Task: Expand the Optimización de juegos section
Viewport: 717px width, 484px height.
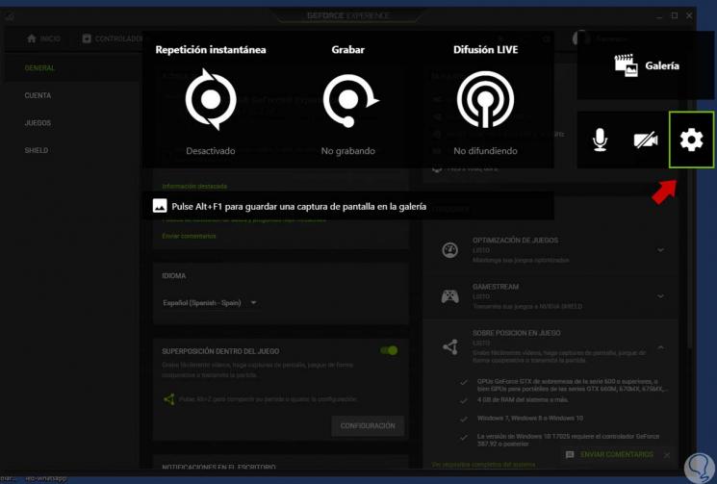Action: [660, 250]
